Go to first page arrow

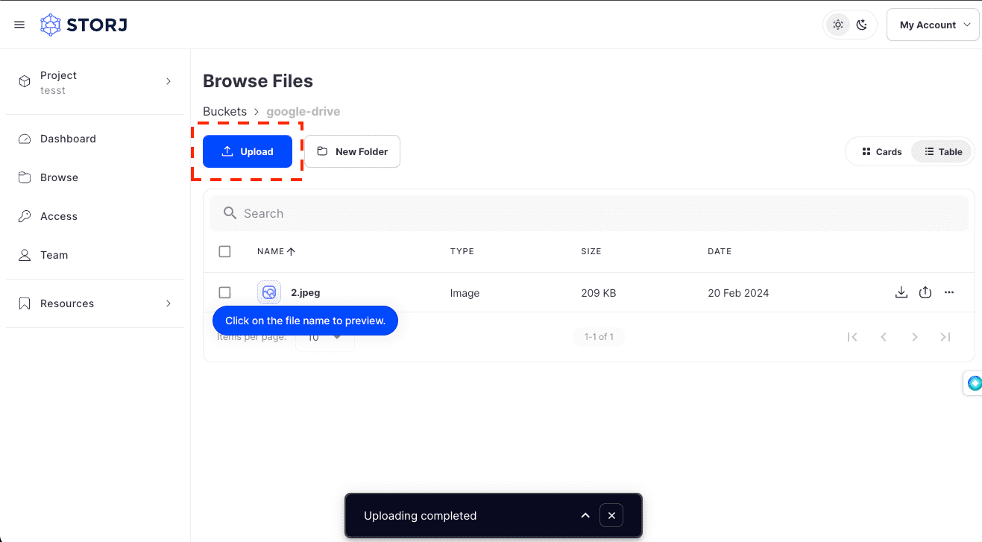pos(852,337)
